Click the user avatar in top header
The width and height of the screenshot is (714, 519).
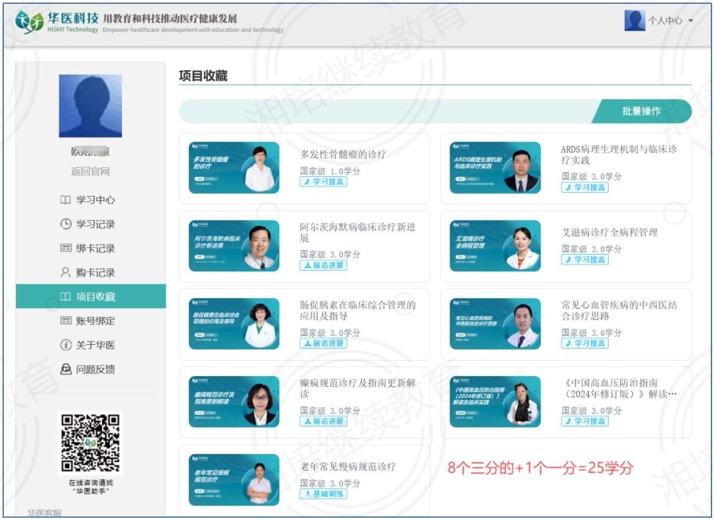635,20
